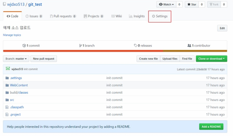This screenshot has width=233, height=136.
Task: Open init commit message in .settings row
Action: (x=115, y=78)
